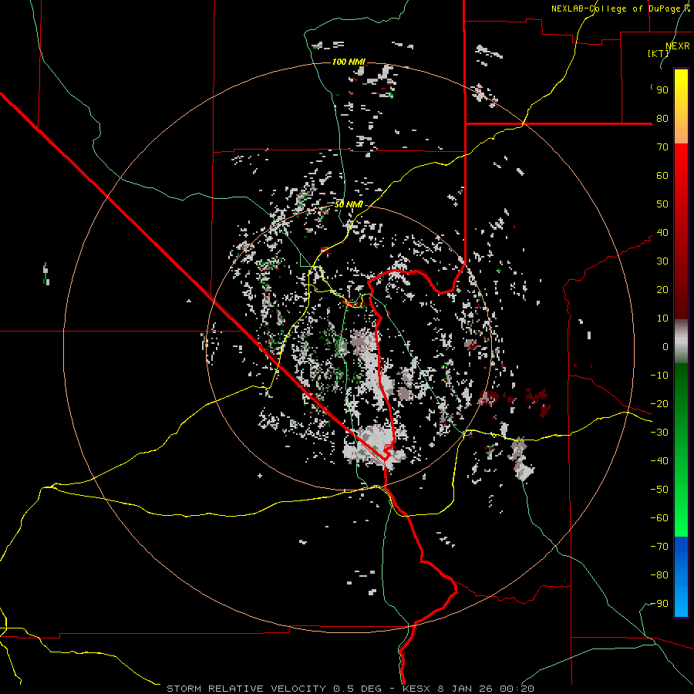Screen dimensions: 694x694
Task: Click the 50 value on velocity scale
Action: point(662,204)
